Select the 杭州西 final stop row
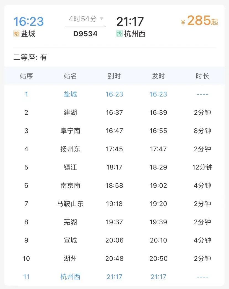The width and height of the screenshot is (229, 289). click(114, 277)
